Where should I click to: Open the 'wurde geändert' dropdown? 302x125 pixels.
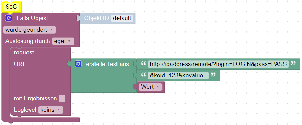30,30
